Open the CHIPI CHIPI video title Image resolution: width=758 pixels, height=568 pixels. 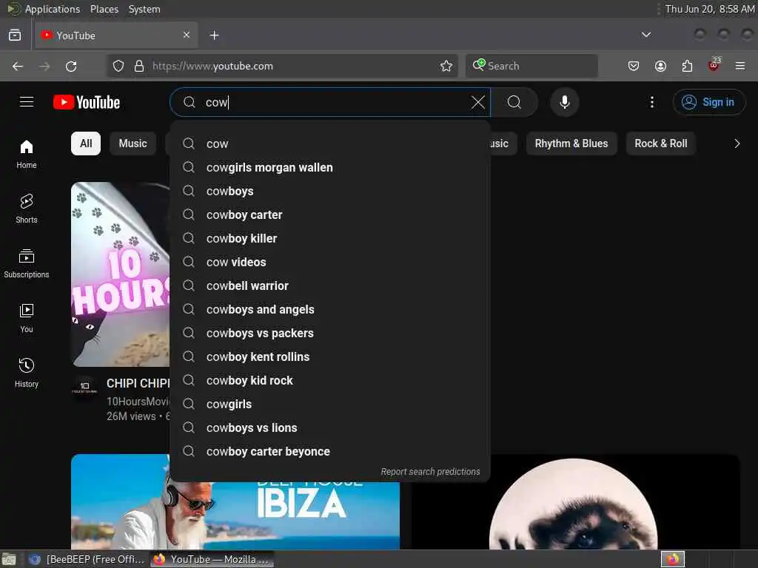[138, 383]
